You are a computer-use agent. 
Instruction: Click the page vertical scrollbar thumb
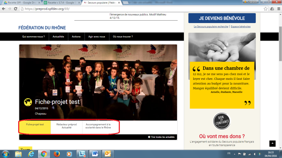280,44
